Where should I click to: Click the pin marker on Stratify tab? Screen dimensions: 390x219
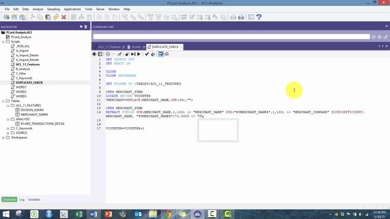click(144, 47)
